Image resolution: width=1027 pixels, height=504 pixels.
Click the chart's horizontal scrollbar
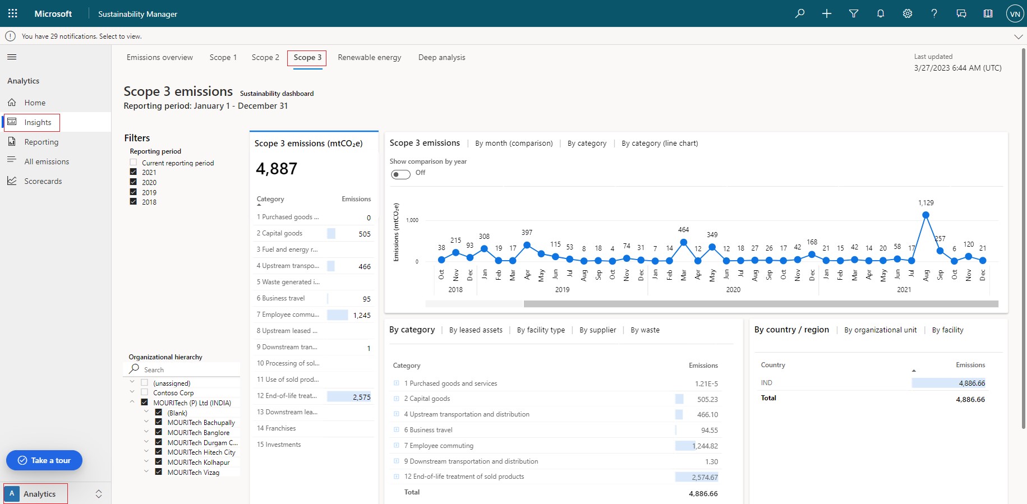tap(760, 304)
